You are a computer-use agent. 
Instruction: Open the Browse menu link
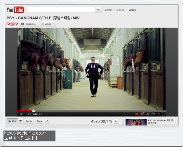pos(108,10)
